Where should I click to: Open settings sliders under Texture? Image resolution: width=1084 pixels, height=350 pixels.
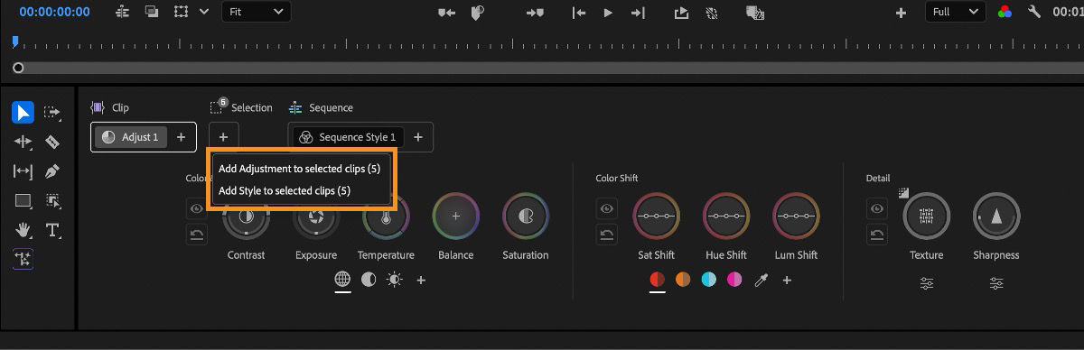tap(927, 283)
